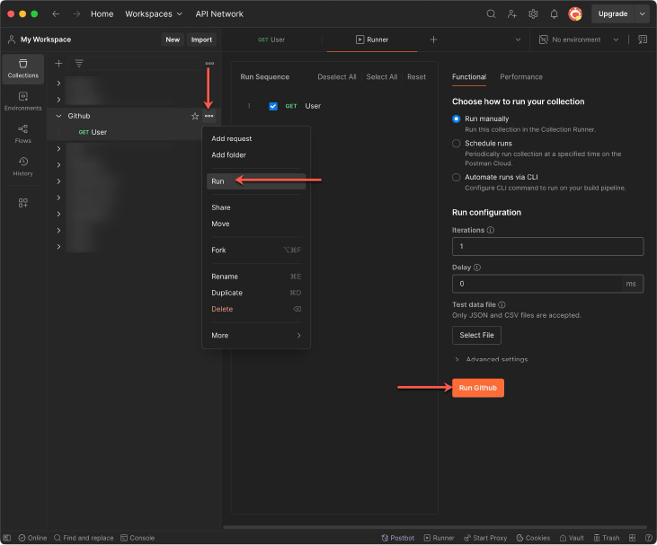Expand the second blurred collection

[x=58, y=100]
